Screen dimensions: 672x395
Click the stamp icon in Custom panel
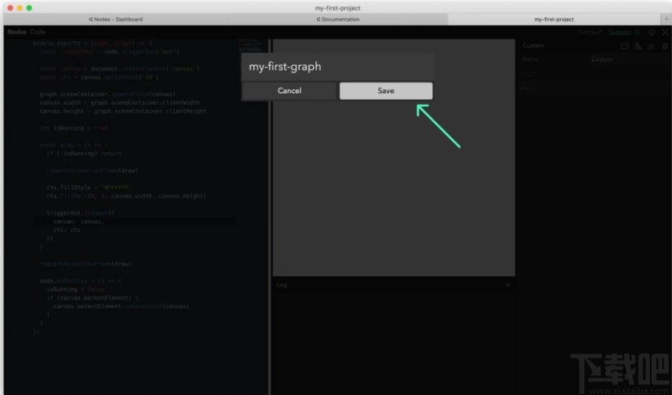638,46
